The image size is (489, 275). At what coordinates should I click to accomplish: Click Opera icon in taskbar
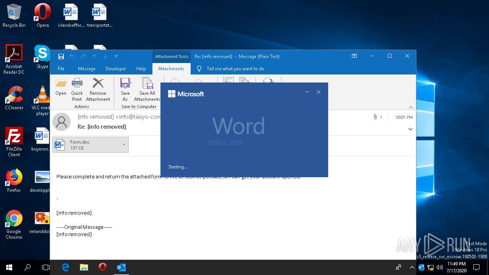pyautogui.click(x=102, y=267)
